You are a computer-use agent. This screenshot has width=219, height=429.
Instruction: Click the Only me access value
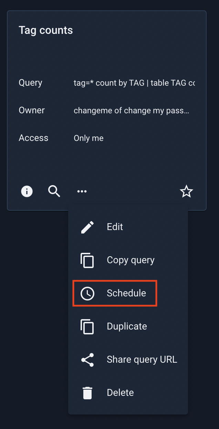pos(88,138)
